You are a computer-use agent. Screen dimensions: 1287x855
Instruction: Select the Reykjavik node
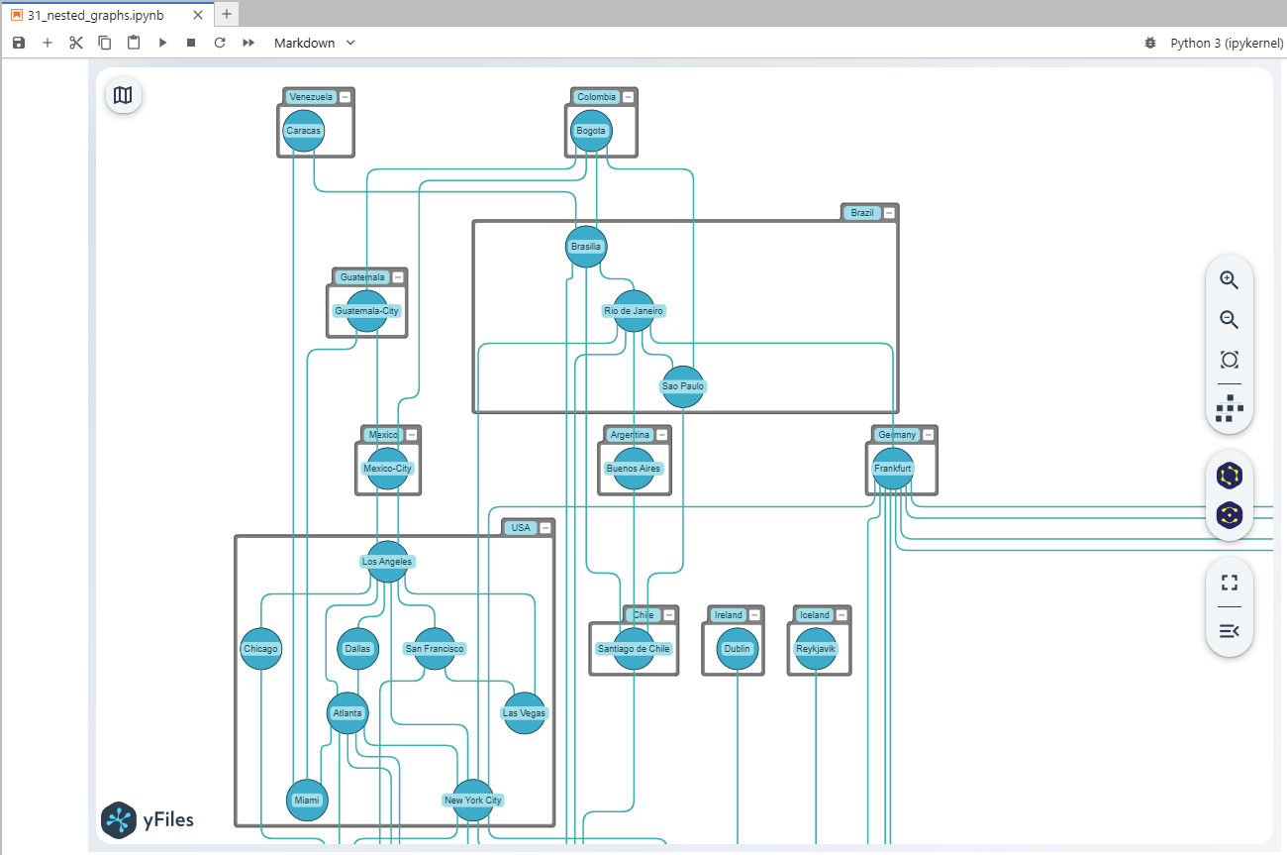point(816,649)
